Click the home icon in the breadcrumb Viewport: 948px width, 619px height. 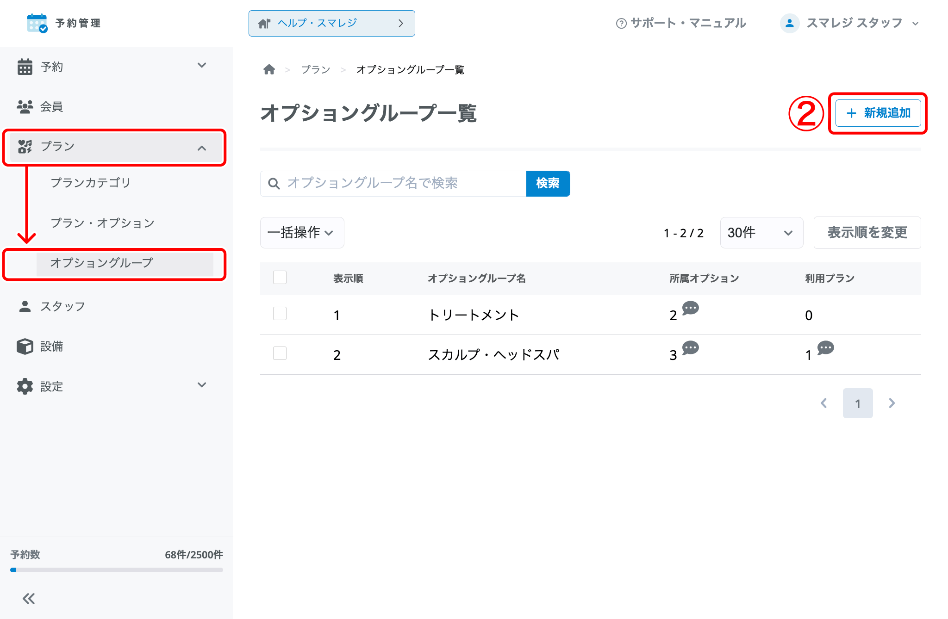[x=269, y=69]
